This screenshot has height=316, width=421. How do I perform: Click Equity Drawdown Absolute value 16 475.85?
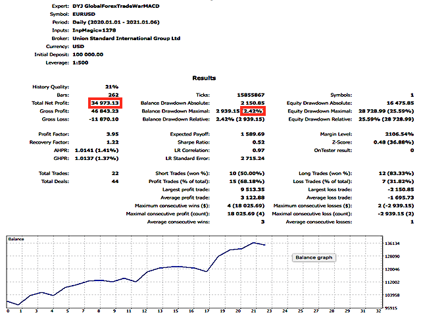point(401,103)
